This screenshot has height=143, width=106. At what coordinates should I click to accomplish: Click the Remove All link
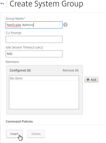(71, 70)
